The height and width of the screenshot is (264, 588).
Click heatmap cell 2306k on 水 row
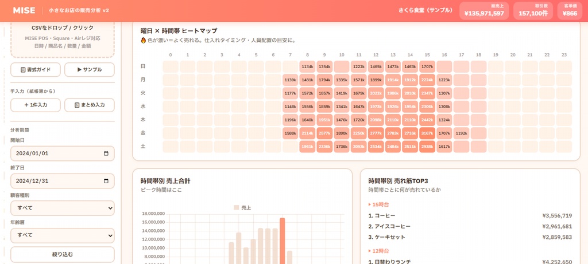click(x=427, y=107)
